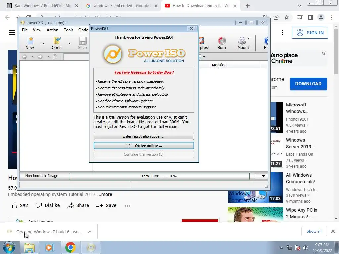The width and height of the screenshot is (339, 254).
Task: Click the Non-bootable Image status label
Action: (x=42, y=176)
